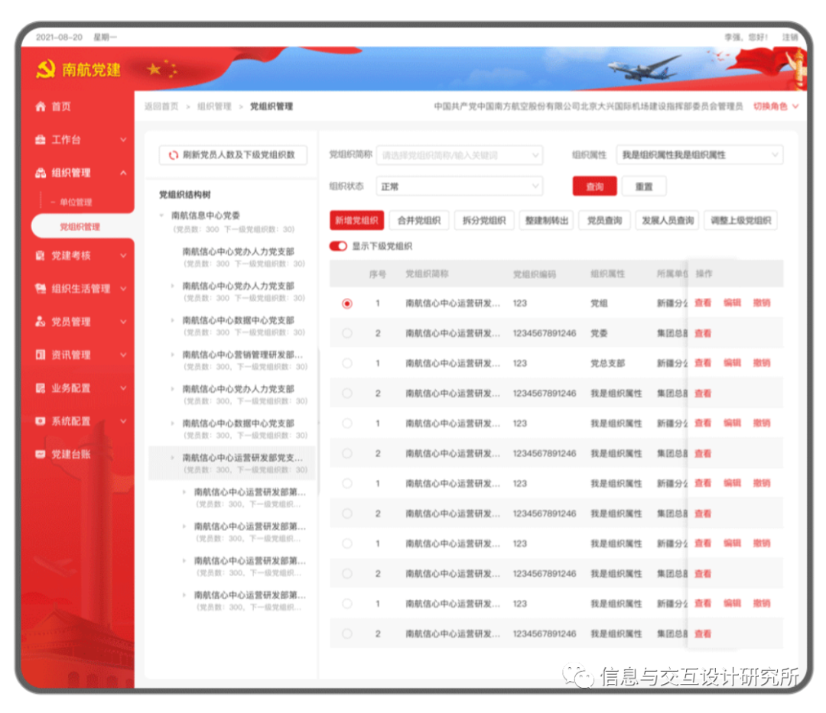Viewport: 826px width, 713px height.
Task: Click the 业务配置 sidebar icon
Action: click(x=41, y=387)
